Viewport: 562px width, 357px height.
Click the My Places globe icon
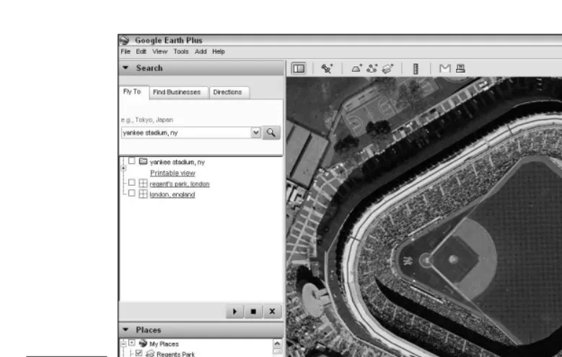[143, 343]
